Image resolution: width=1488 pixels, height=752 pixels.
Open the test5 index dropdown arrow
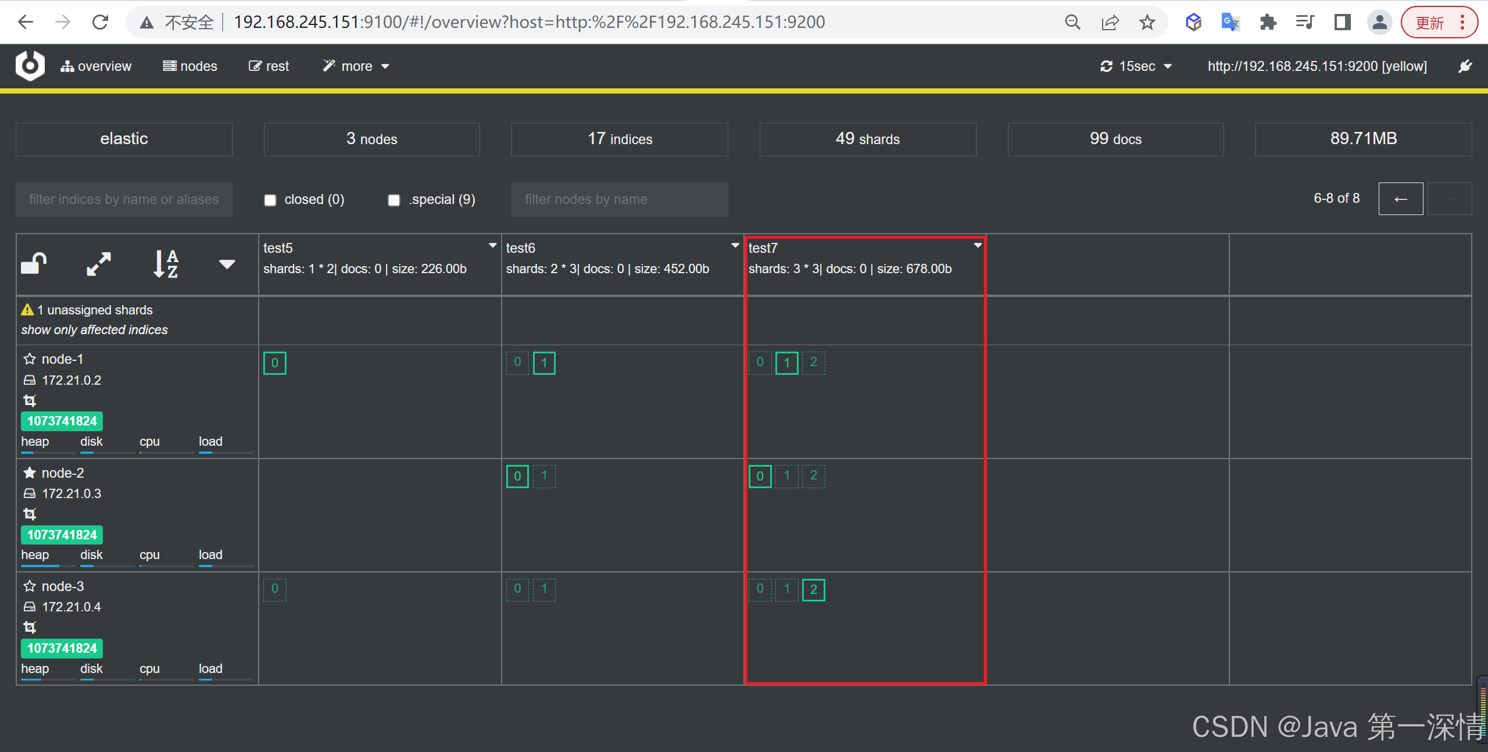click(492, 246)
